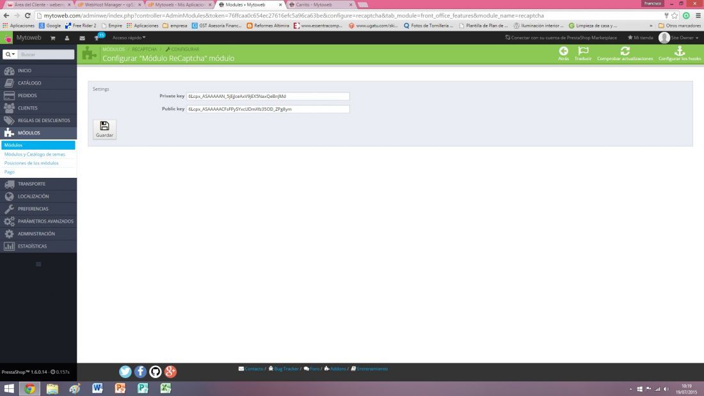
Task: Open Word from the taskbar
Action: coord(97,388)
